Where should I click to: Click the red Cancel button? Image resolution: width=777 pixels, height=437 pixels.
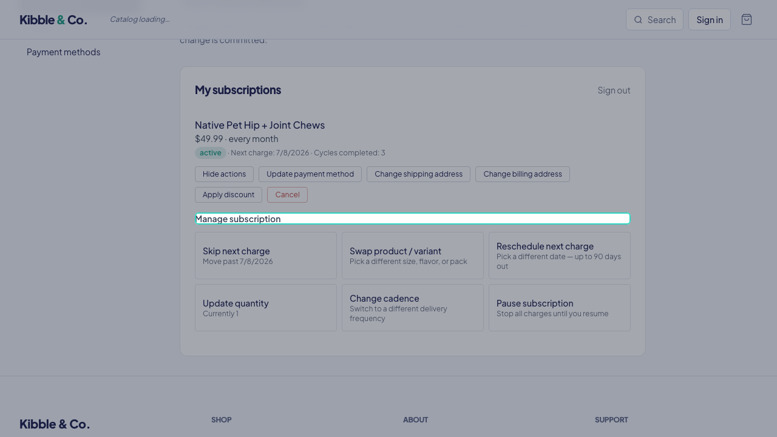pyautogui.click(x=287, y=195)
